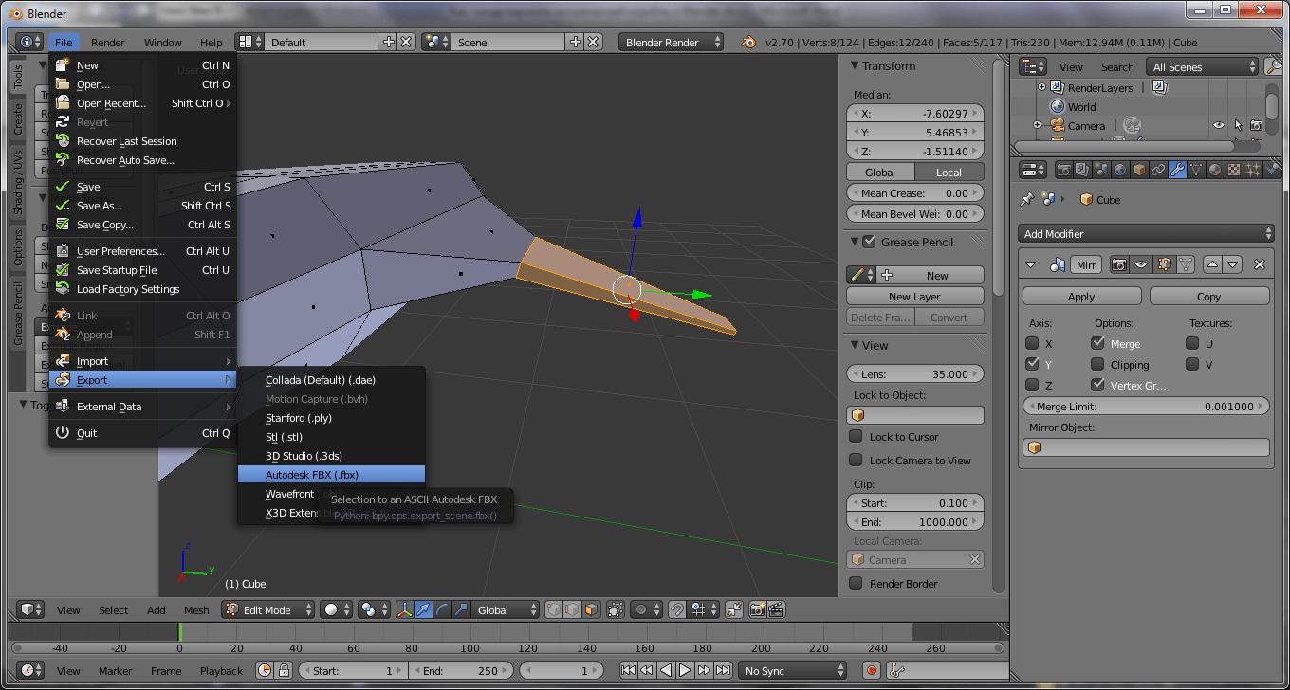Open the World properties tab
This screenshot has width=1290, height=690.
[1120, 170]
